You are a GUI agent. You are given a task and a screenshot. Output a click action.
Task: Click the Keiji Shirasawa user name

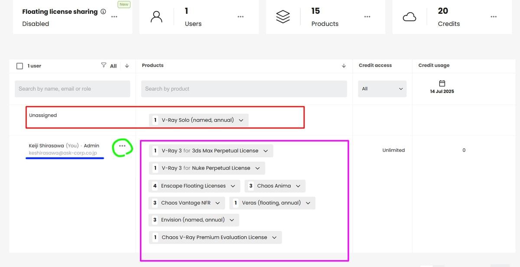(46, 146)
